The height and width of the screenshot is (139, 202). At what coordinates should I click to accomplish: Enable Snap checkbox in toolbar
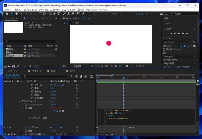[109, 14]
